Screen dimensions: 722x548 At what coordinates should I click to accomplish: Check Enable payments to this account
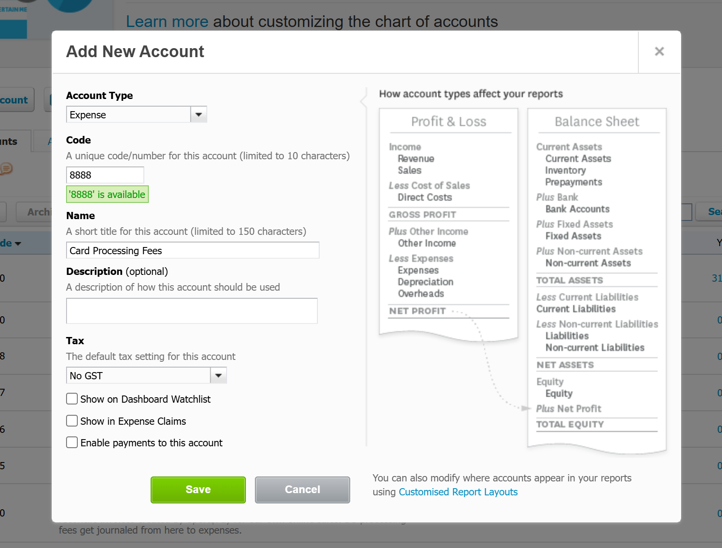72,443
